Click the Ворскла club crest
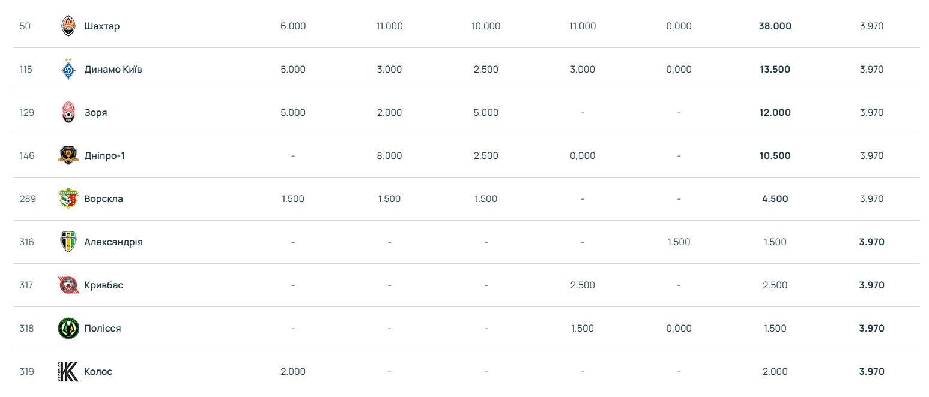The image size is (929, 397). click(x=68, y=199)
